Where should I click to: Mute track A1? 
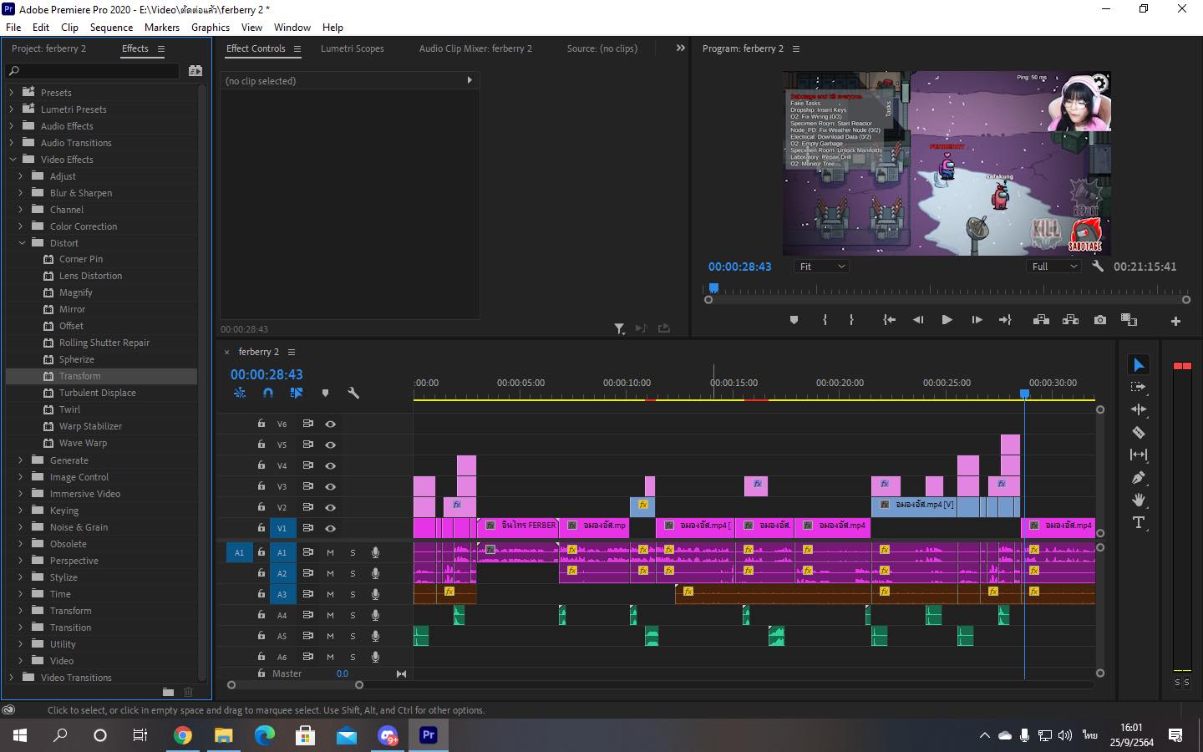pos(330,552)
